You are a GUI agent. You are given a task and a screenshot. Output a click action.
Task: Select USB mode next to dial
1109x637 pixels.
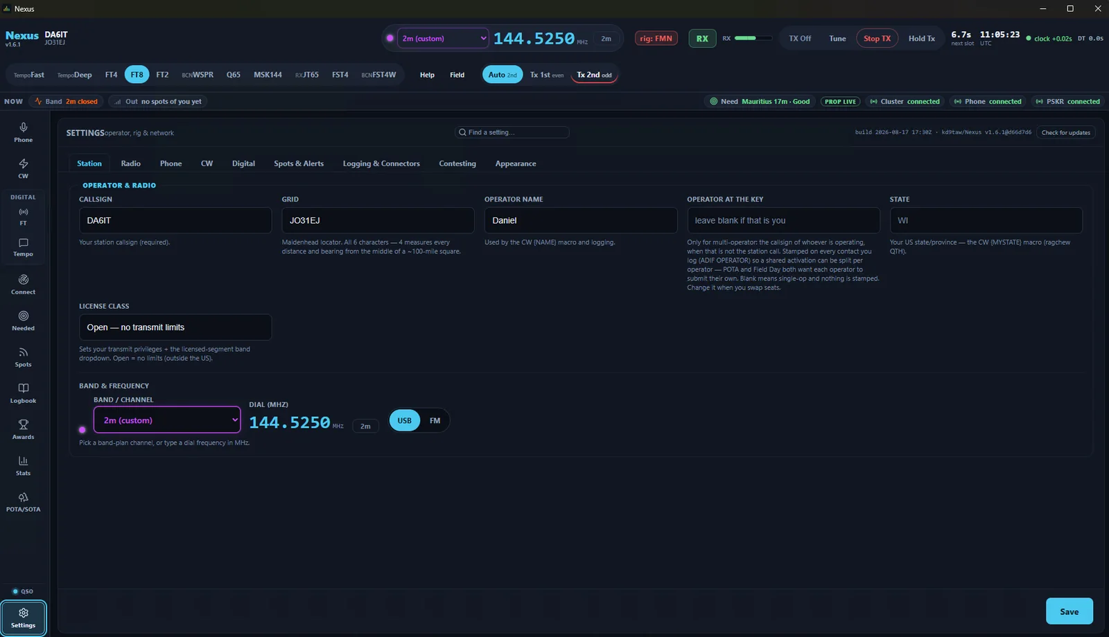tap(405, 420)
